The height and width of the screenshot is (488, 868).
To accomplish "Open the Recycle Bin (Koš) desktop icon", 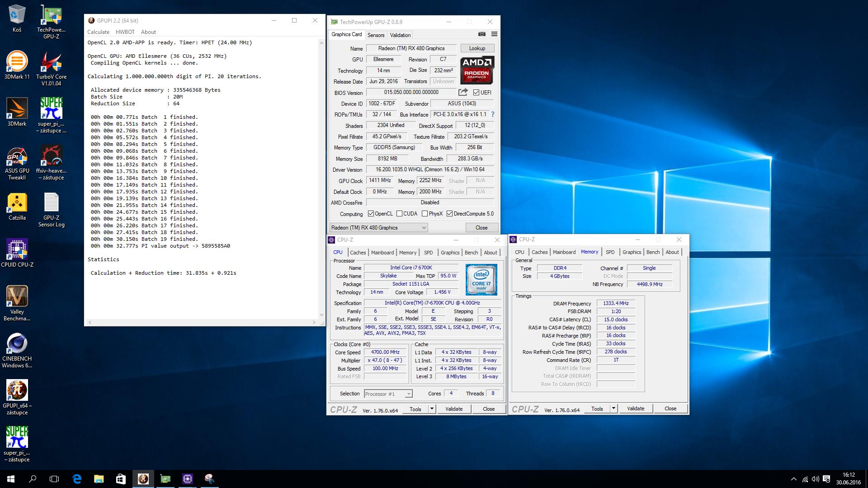I will (17, 19).
